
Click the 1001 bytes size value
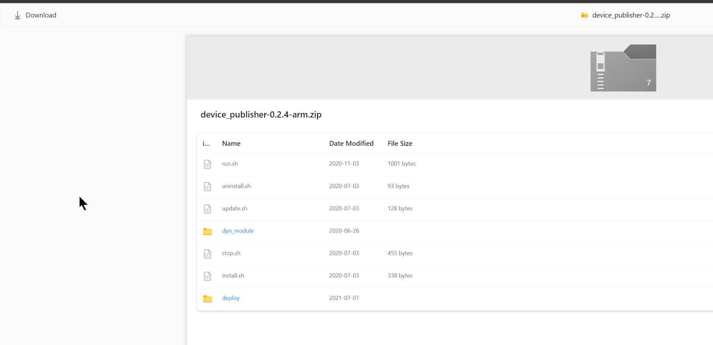402,164
